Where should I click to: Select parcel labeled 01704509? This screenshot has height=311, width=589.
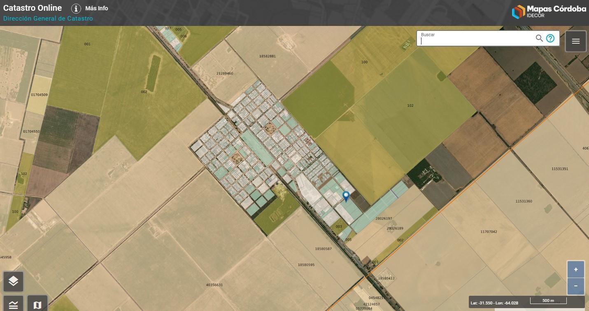tap(39, 95)
